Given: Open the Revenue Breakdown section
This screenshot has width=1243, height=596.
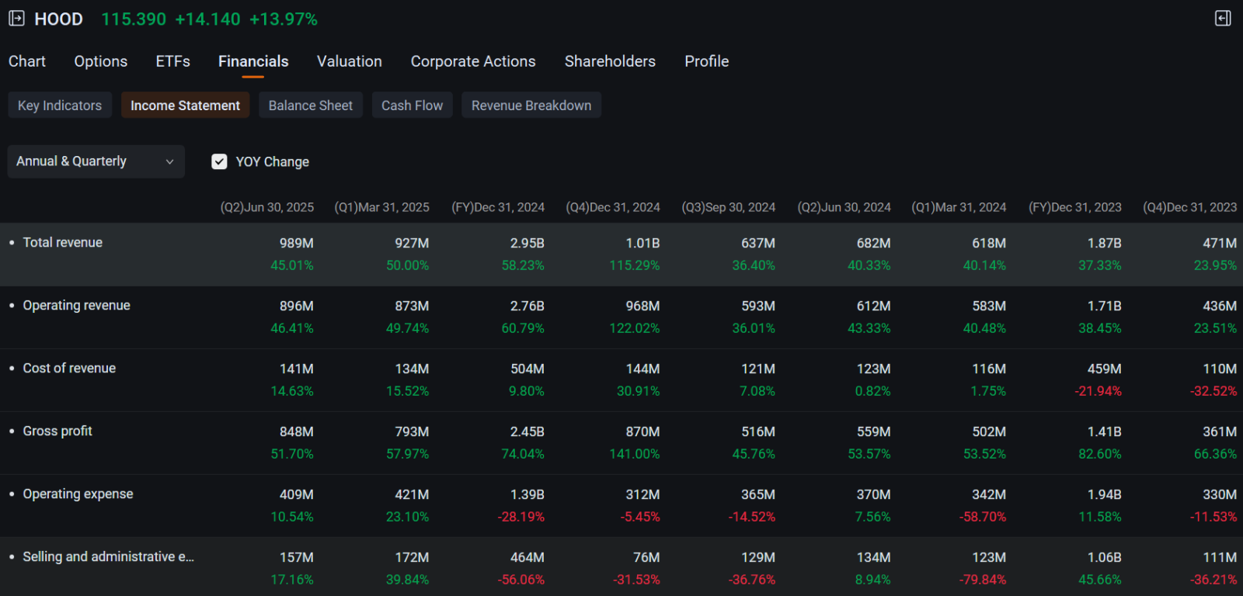Looking at the screenshot, I should 531,106.
